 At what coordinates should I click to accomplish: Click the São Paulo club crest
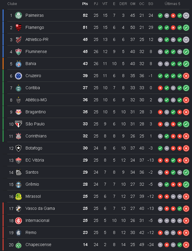coord(18,124)
